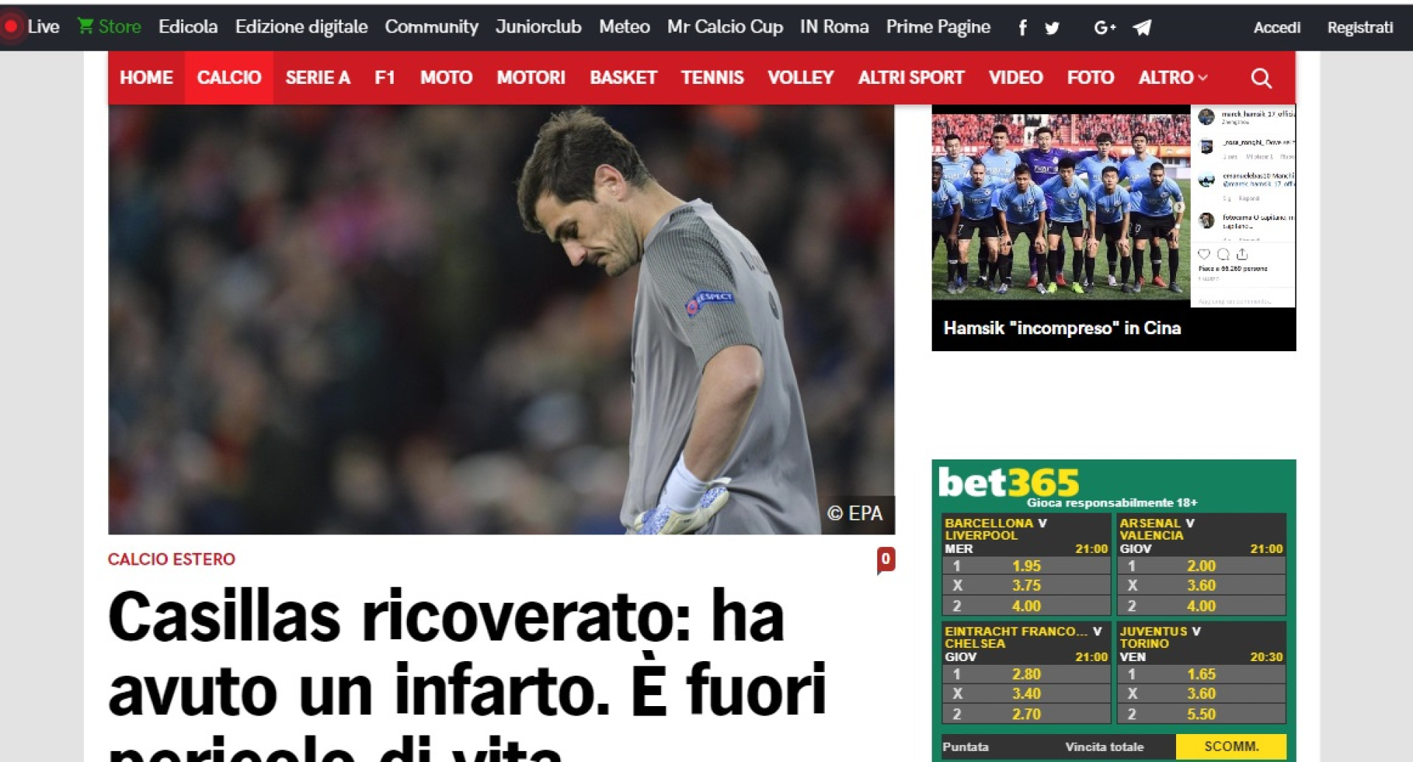This screenshot has width=1413, height=762.
Task: Click the Instagram comment bubble icon
Action: pos(1223,254)
